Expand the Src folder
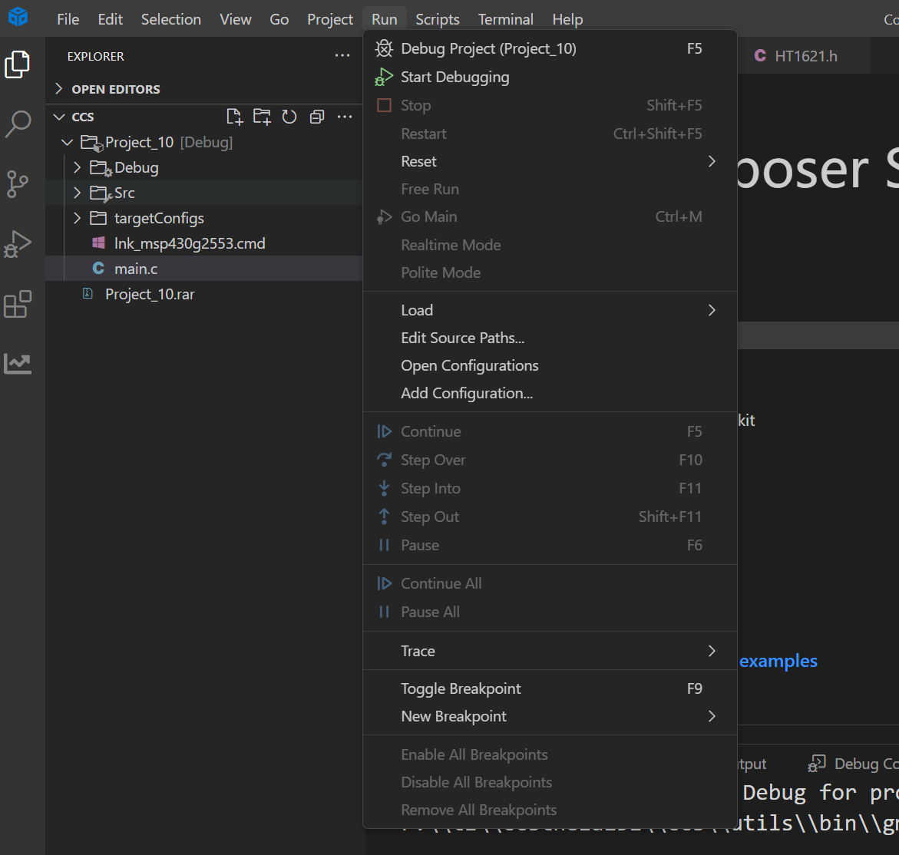The image size is (899, 855). 78,193
